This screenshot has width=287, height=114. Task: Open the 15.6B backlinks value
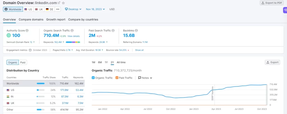[129, 35]
